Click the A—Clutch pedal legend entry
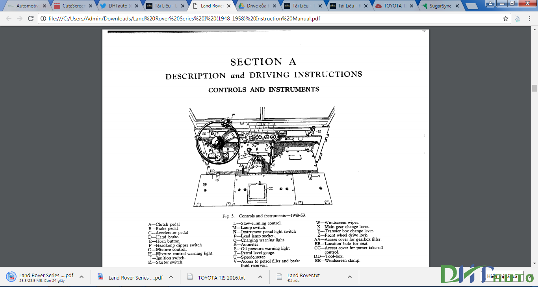 [164, 224]
